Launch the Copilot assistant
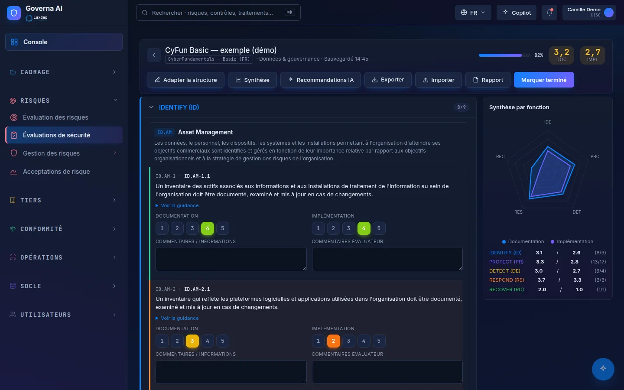The image size is (624, 390). pos(517,13)
